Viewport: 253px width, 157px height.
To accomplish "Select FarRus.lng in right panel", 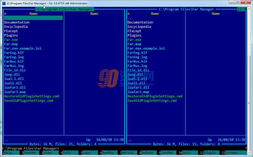I will click(137, 66).
